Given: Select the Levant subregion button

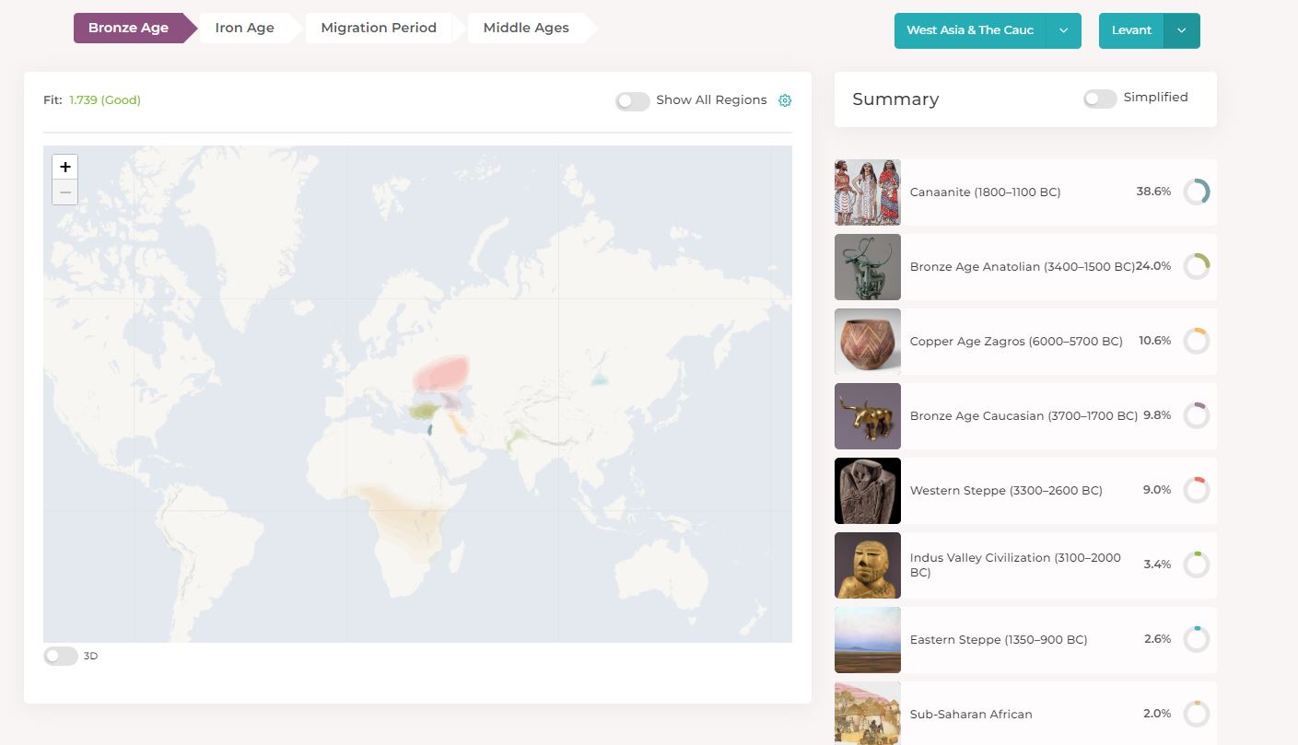Looking at the screenshot, I should 1131,30.
